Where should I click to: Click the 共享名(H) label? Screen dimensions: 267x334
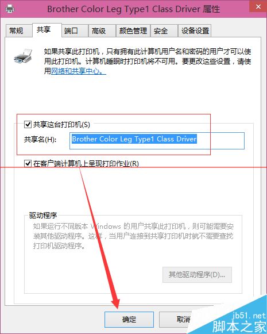click(x=40, y=140)
